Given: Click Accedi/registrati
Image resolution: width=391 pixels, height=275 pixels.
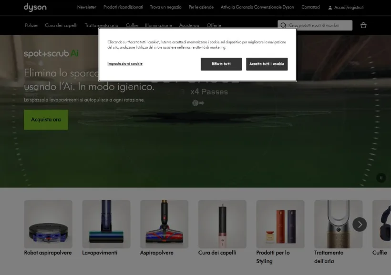Looking at the screenshot, I should pyautogui.click(x=349, y=8).
